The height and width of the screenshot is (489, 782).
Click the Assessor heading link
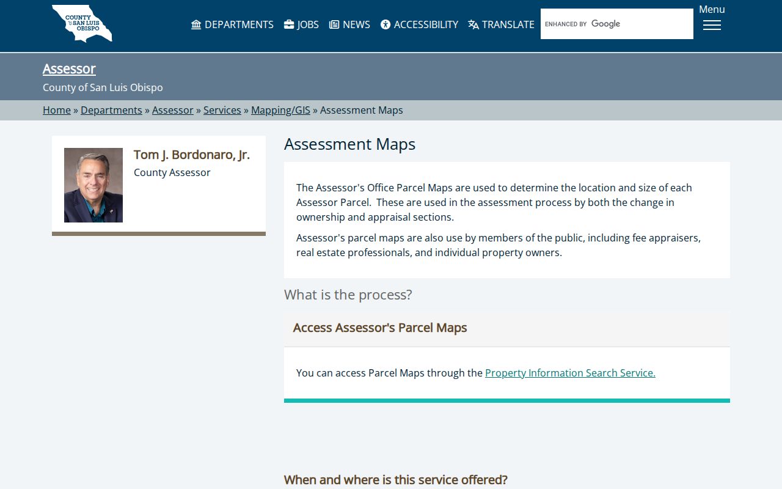click(x=69, y=68)
